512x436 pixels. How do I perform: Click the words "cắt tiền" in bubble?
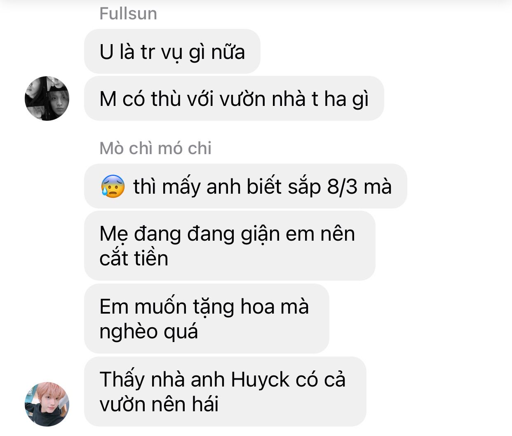[x=134, y=258]
